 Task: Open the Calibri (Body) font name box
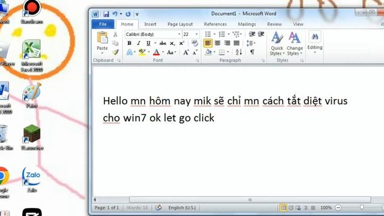pos(153,35)
